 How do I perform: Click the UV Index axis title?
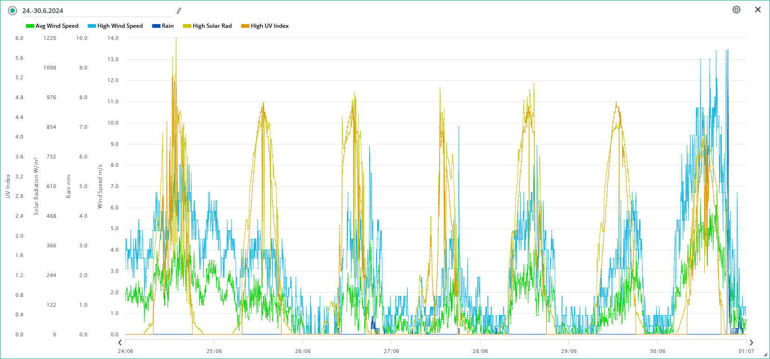point(8,186)
